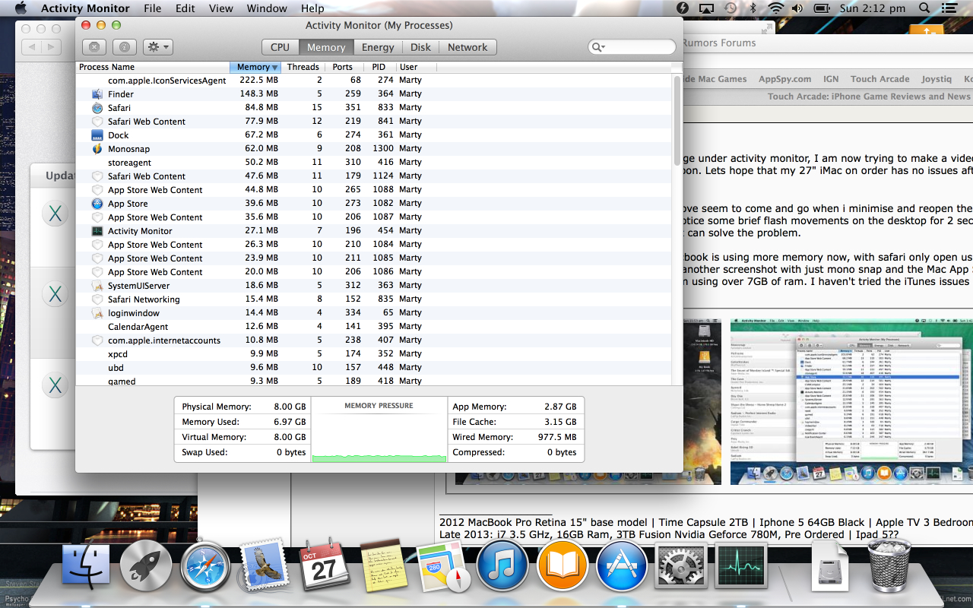Click the App Store process icon in list
The height and width of the screenshot is (608, 973).
(97, 204)
